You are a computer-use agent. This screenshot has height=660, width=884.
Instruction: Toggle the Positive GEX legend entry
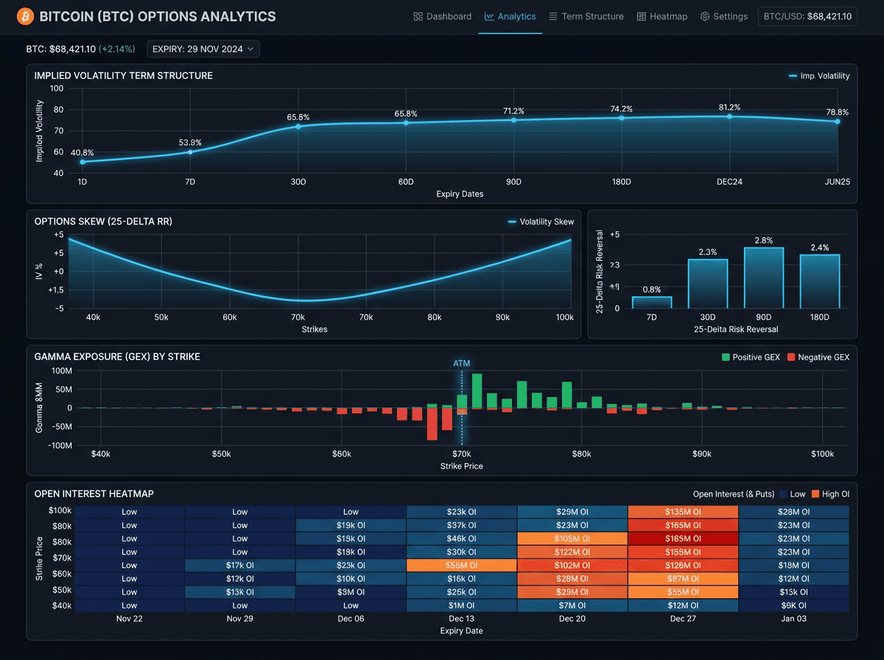point(751,357)
